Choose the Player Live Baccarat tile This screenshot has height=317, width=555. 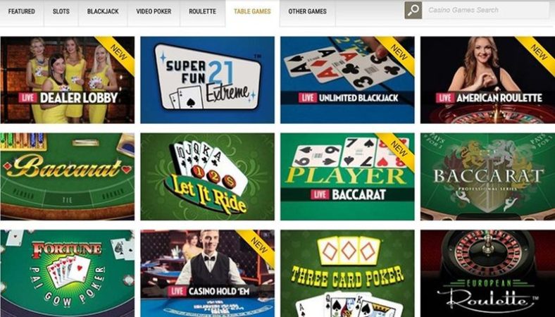[347, 177]
